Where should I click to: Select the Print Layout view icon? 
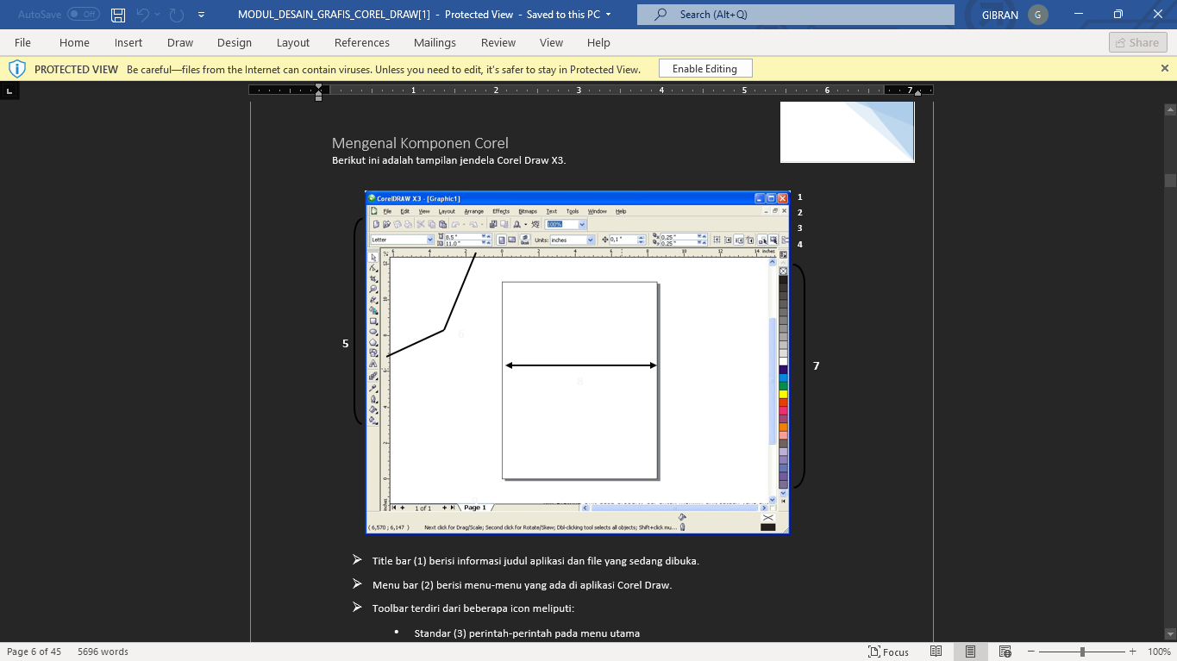[x=970, y=652]
